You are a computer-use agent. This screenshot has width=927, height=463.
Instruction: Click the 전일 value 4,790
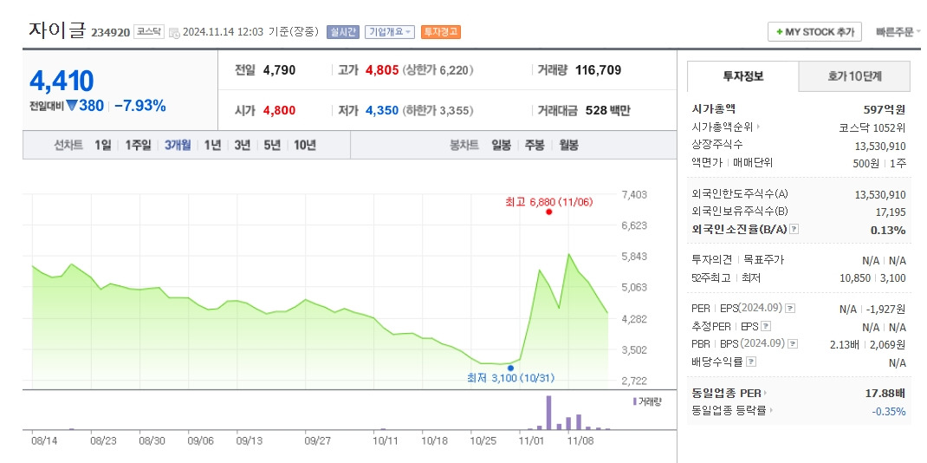coord(279,70)
